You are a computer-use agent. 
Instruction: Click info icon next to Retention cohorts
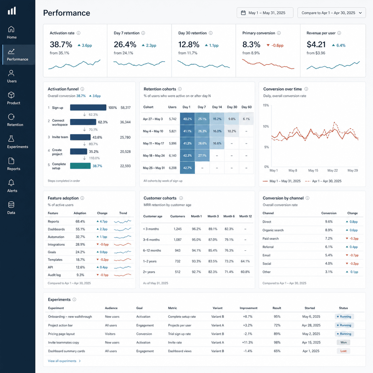coord(180,89)
